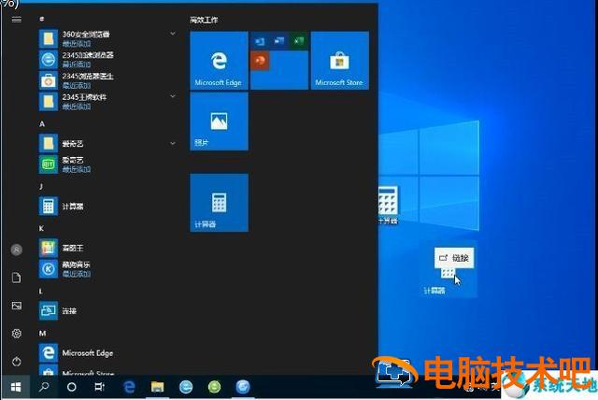Click the 计算器 desktop shortcut icon
The width and height of the screenshot is (598, 400).
pyautogui.click(x=388, y=205)
